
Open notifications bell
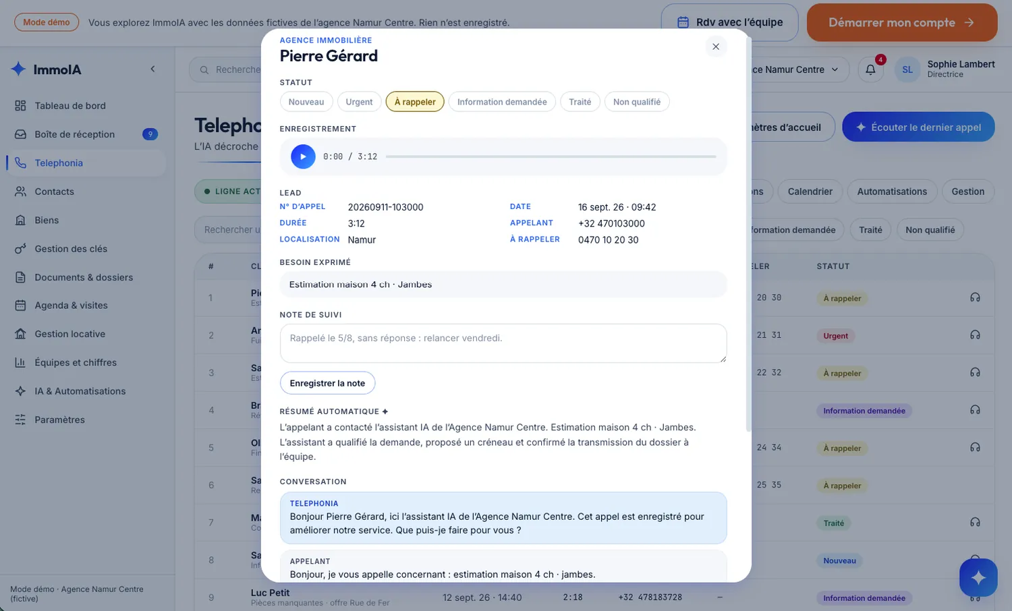point(870,69)
